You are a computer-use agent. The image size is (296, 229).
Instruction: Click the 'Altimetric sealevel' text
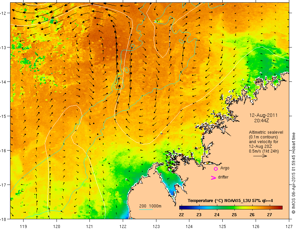click(x=266, y=132)
